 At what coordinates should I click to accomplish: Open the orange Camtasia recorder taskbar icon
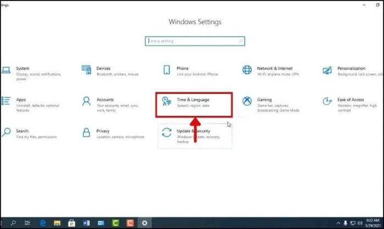(130, 223)
